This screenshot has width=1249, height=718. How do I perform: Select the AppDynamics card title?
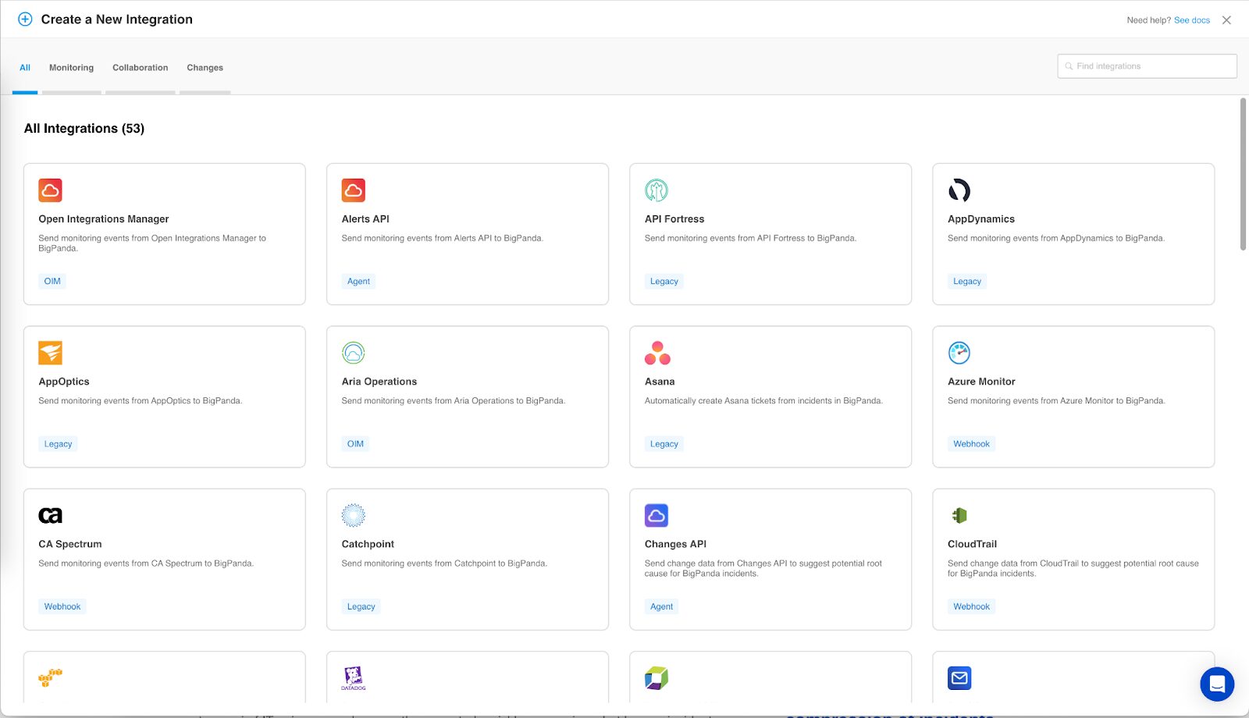pos(981,219)
